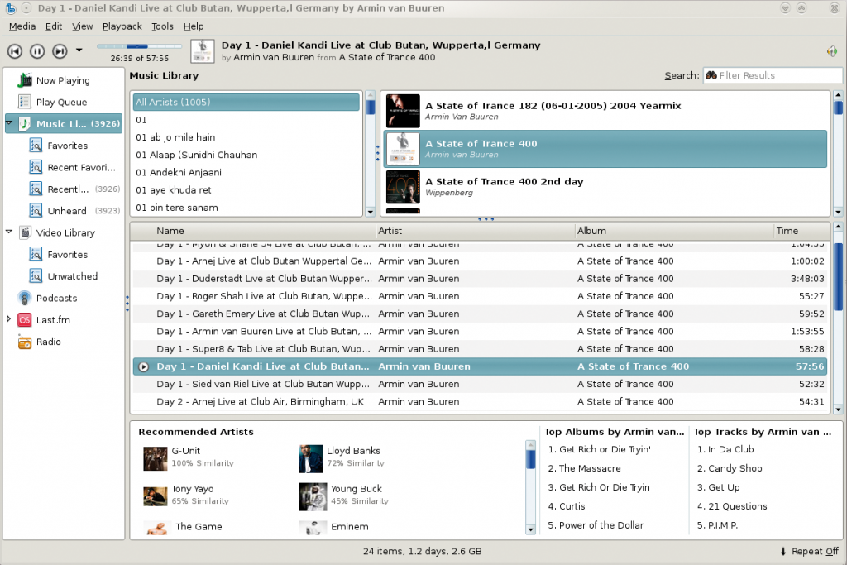
Task: Open the binoculars search options icon
Action: [711, 75]
